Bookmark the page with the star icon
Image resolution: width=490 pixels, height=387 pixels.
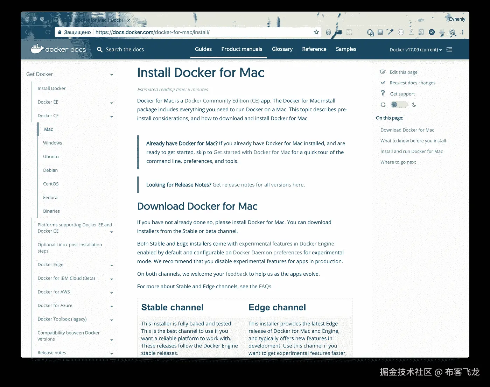pyautogui.click(x=316, y=32)
